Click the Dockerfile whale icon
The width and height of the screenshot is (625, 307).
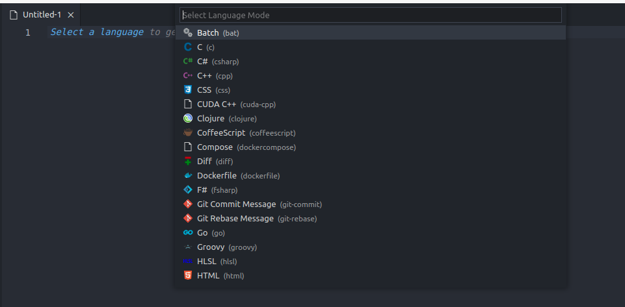[x=188, y=175]
